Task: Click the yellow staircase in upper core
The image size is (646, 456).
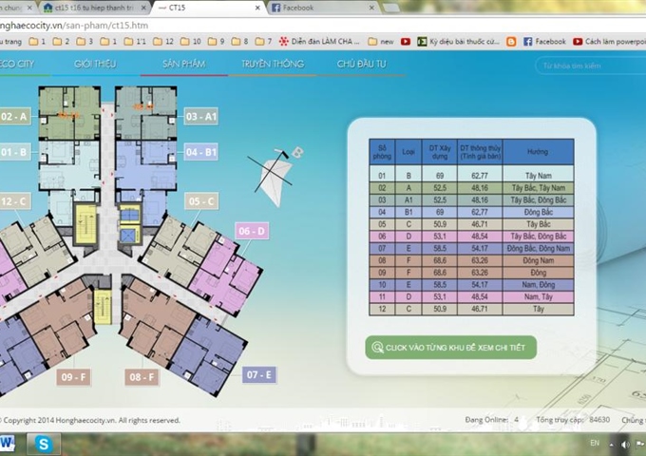Action: [x=85, y=223]
